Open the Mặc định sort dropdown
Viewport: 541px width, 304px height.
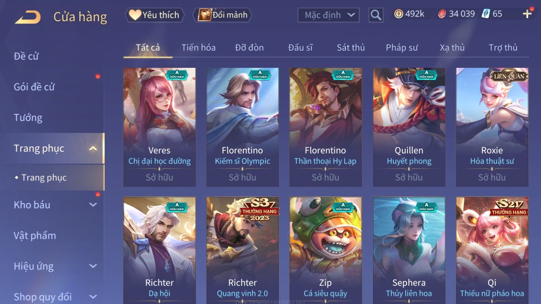(328, 15)
